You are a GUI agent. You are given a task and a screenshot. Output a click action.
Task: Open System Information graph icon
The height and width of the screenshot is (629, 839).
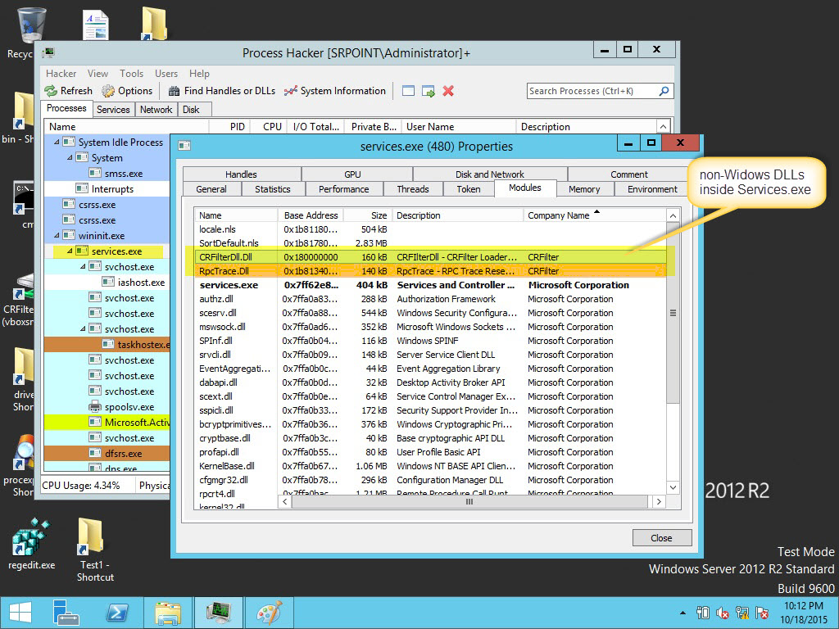point(291,91)
